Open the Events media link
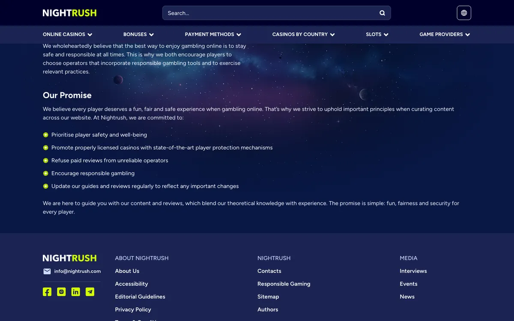Image resolution: width=514 pixels, height=321 pixels. click(409, 284)
